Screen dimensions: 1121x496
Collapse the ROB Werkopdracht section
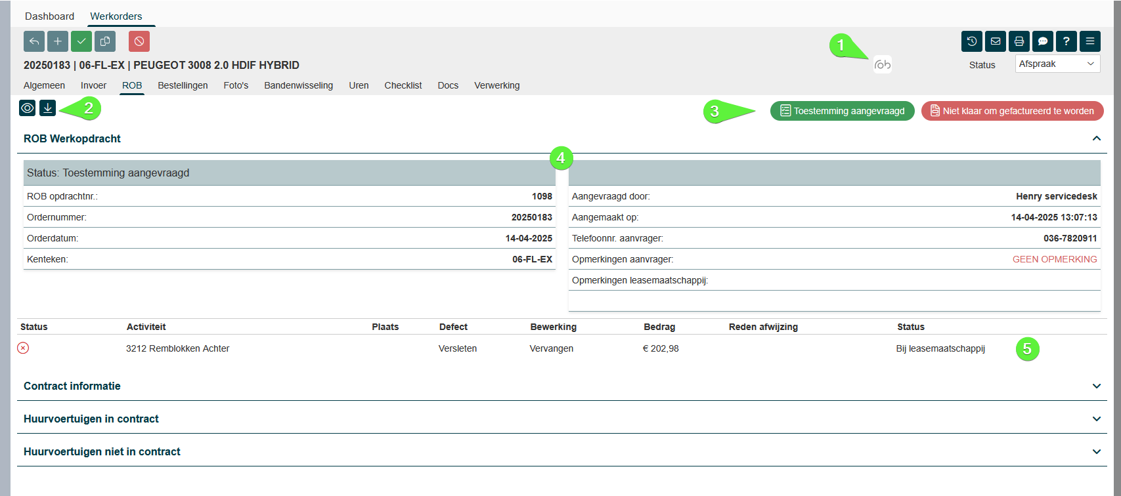1096,138
